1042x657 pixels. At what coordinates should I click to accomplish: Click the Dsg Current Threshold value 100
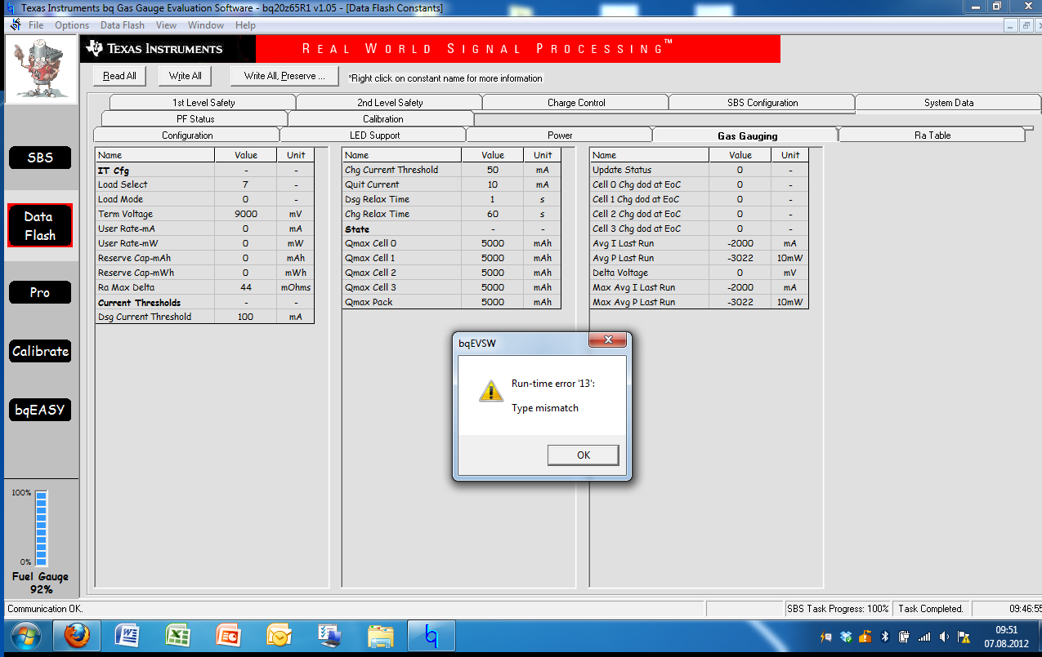pos(245,317)
